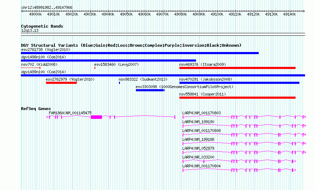Image resolution: width=315 pixels, height=190 pixels.
Task: Select the LARP4|NM_199190 transcript label
Action: [x=198, y=122]
